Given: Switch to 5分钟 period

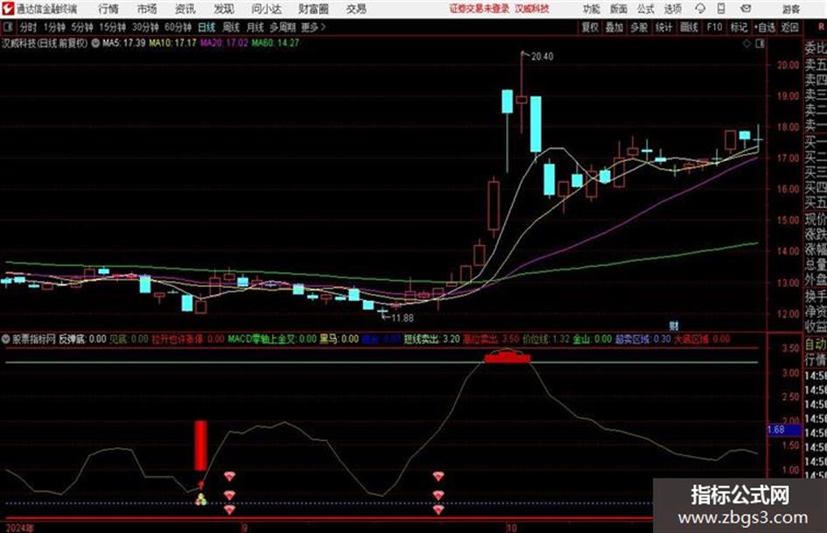Looking at the screenshot, I should click(x=82, y=27).
